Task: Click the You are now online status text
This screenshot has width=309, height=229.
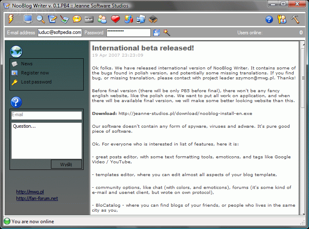Action: (x=33, y=222)
